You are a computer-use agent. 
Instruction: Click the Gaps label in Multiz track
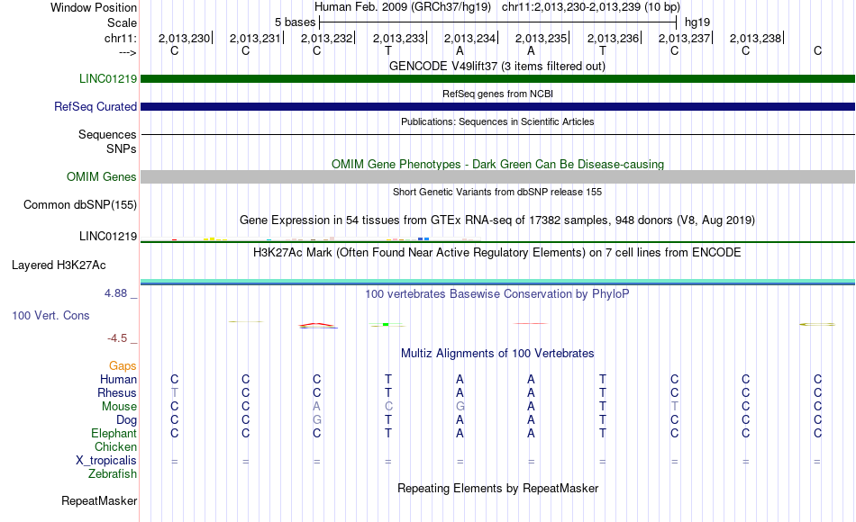pos(123,366)
